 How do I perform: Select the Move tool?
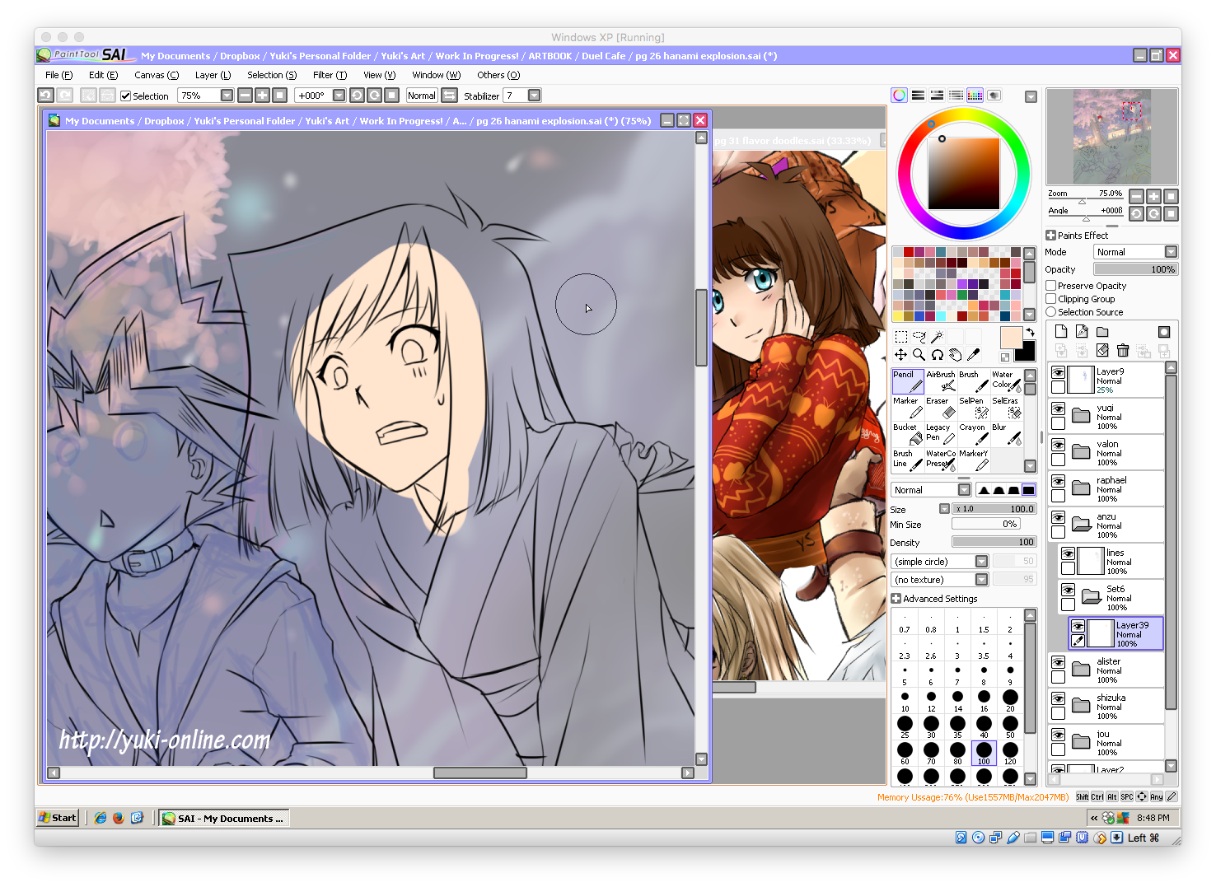click(900, 354)
